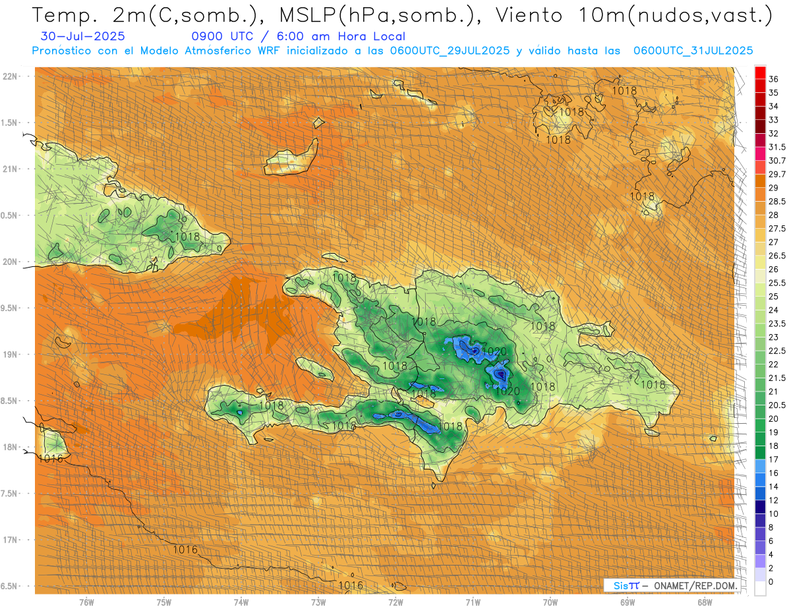The width and height of the screenshot is (791, 611).
Task: Click the 72W longitude axis label
Action: [395, 602]
